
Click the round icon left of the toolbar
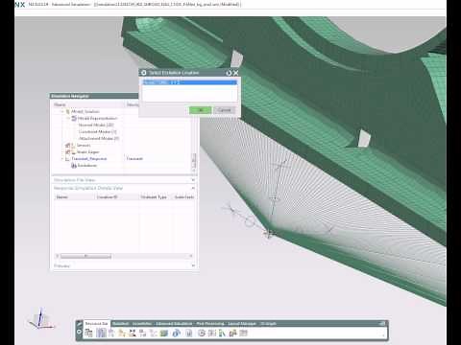tap(79, 332)
